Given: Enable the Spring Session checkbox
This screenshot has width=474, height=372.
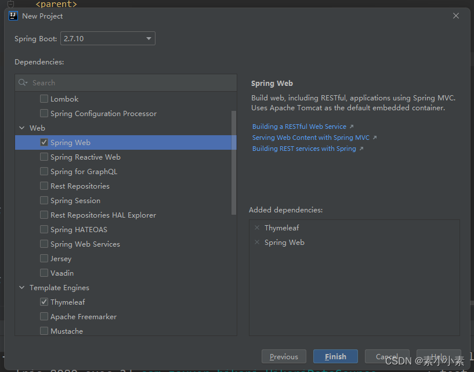Looking at the screenshot, I should (44, 201).
